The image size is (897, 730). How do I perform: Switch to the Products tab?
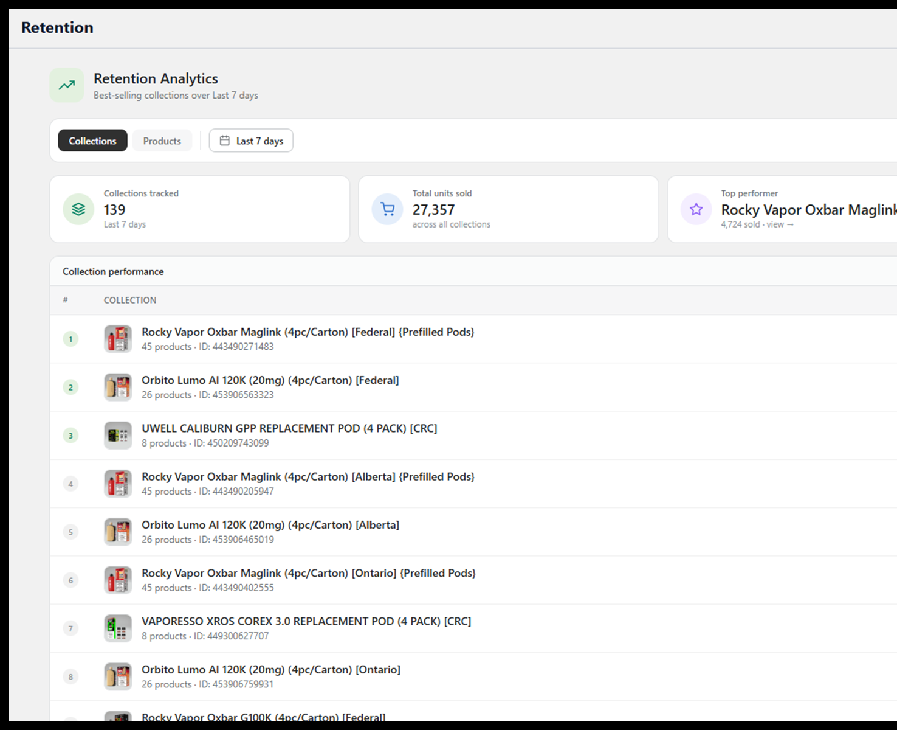162,141
